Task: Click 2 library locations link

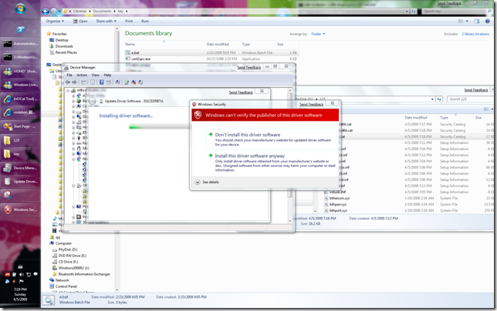Action: coord(475,34)
